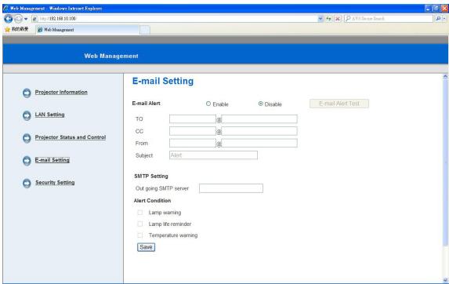Image resolution: width=449 pixels, height=284 pixels.
Task: Click the vertical scrollbar thumb
Action: (x=445, y=162)
